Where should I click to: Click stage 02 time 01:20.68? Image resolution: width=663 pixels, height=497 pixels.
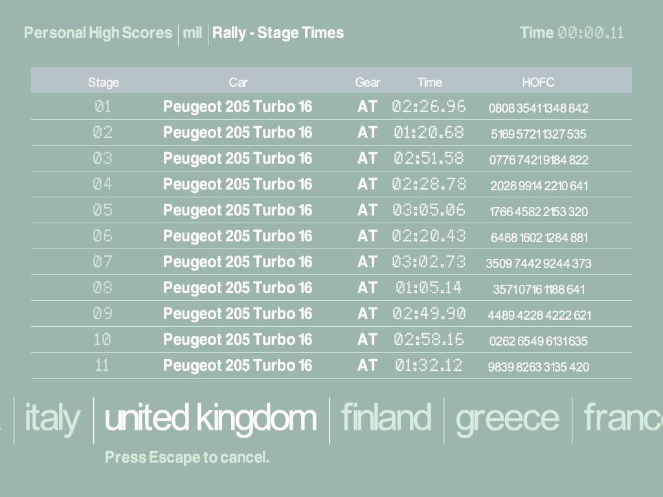click(429, 133)
